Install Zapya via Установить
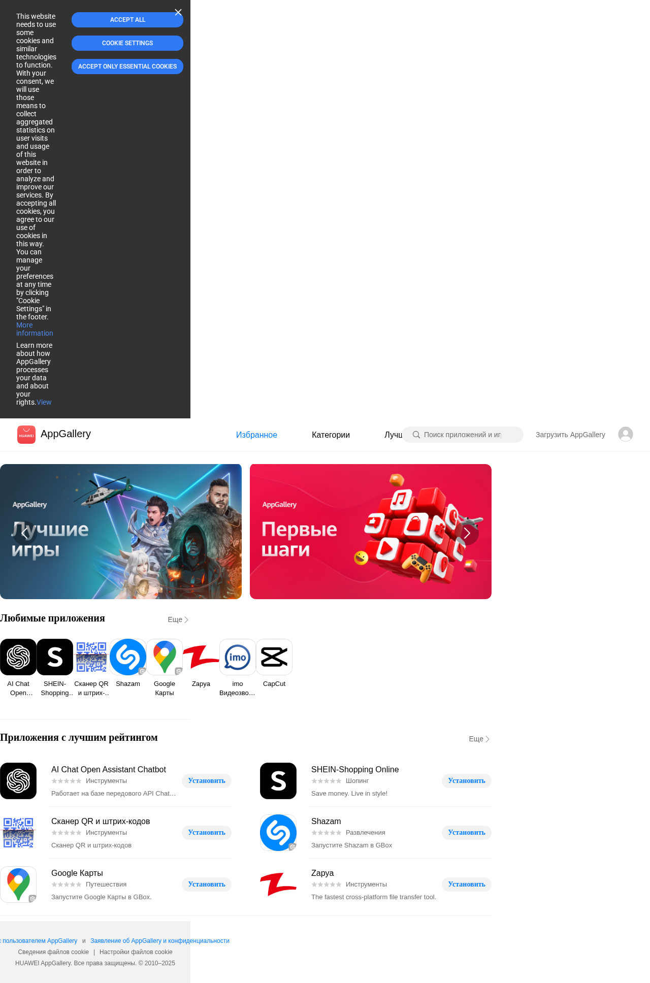 [x=467, y=884]
